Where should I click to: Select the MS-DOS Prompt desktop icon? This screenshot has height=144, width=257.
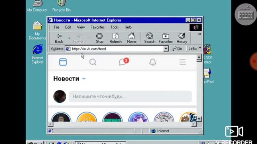(x=208, y=54)
